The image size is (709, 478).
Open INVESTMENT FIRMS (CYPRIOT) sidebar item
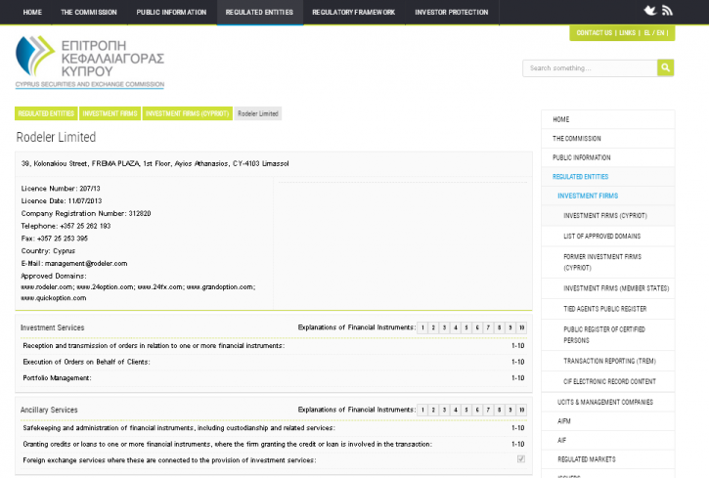tap(607, 215)
